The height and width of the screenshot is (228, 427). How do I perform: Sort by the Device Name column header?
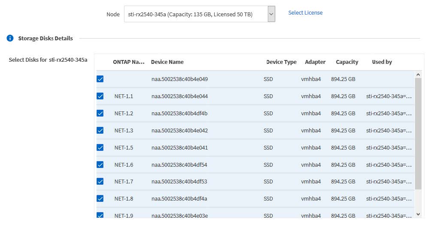click(167, 62)
